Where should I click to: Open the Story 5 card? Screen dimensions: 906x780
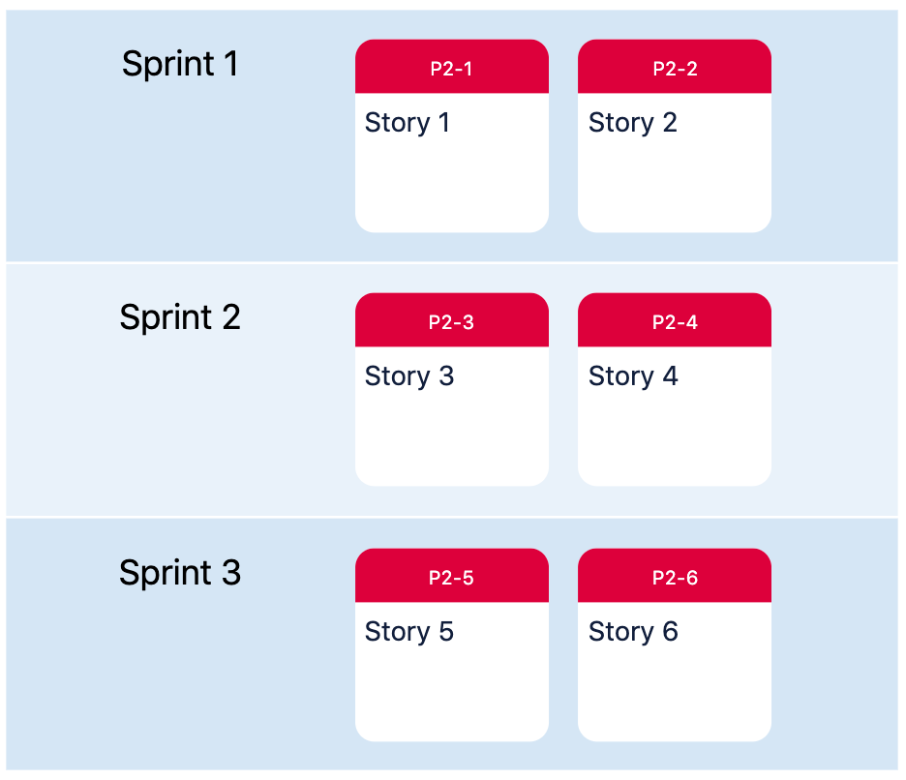tap(452, 645)
